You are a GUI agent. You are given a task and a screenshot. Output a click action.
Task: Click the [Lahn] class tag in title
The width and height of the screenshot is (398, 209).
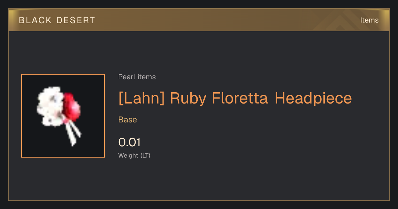[x=141, y=99]
